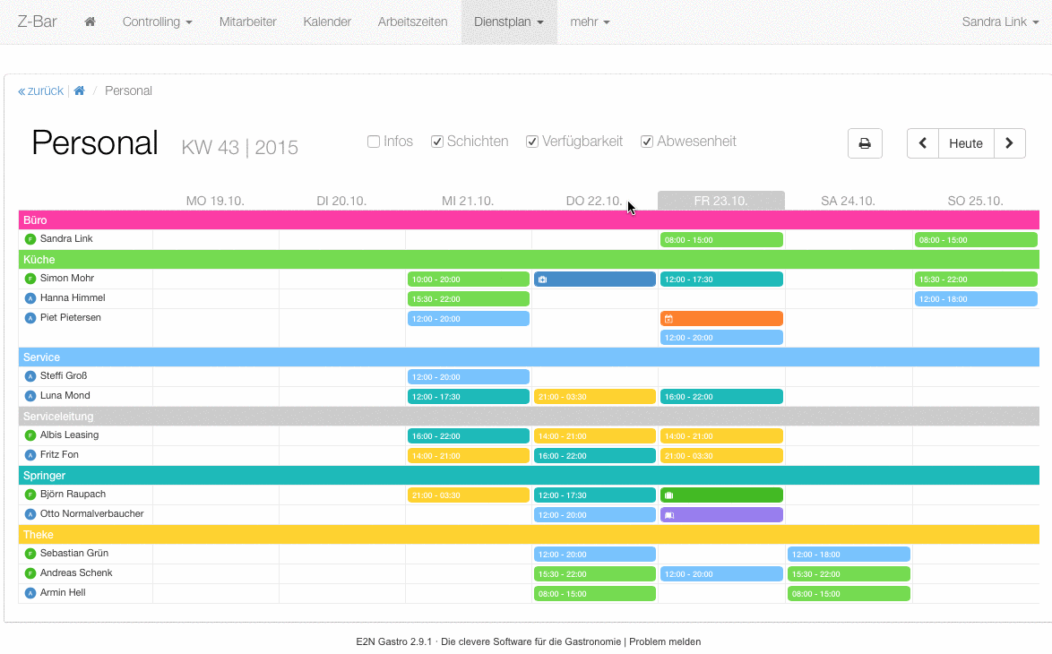Click the breadcrumb home icon

tap(80, 90)
